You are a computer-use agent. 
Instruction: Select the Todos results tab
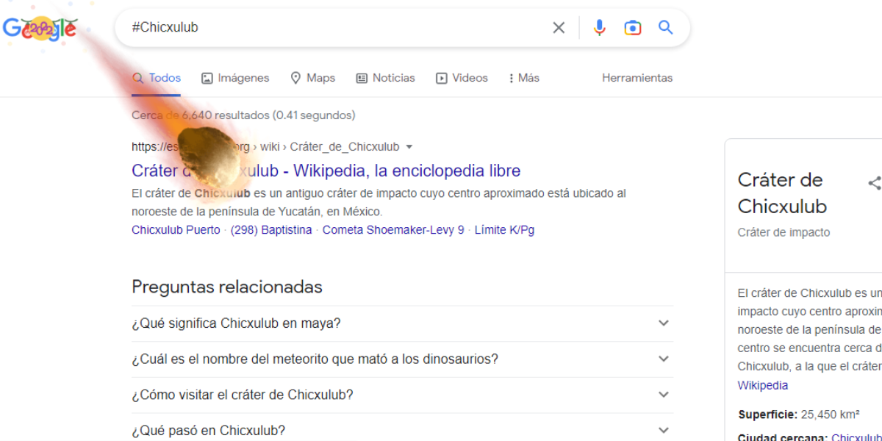[156, 78]
